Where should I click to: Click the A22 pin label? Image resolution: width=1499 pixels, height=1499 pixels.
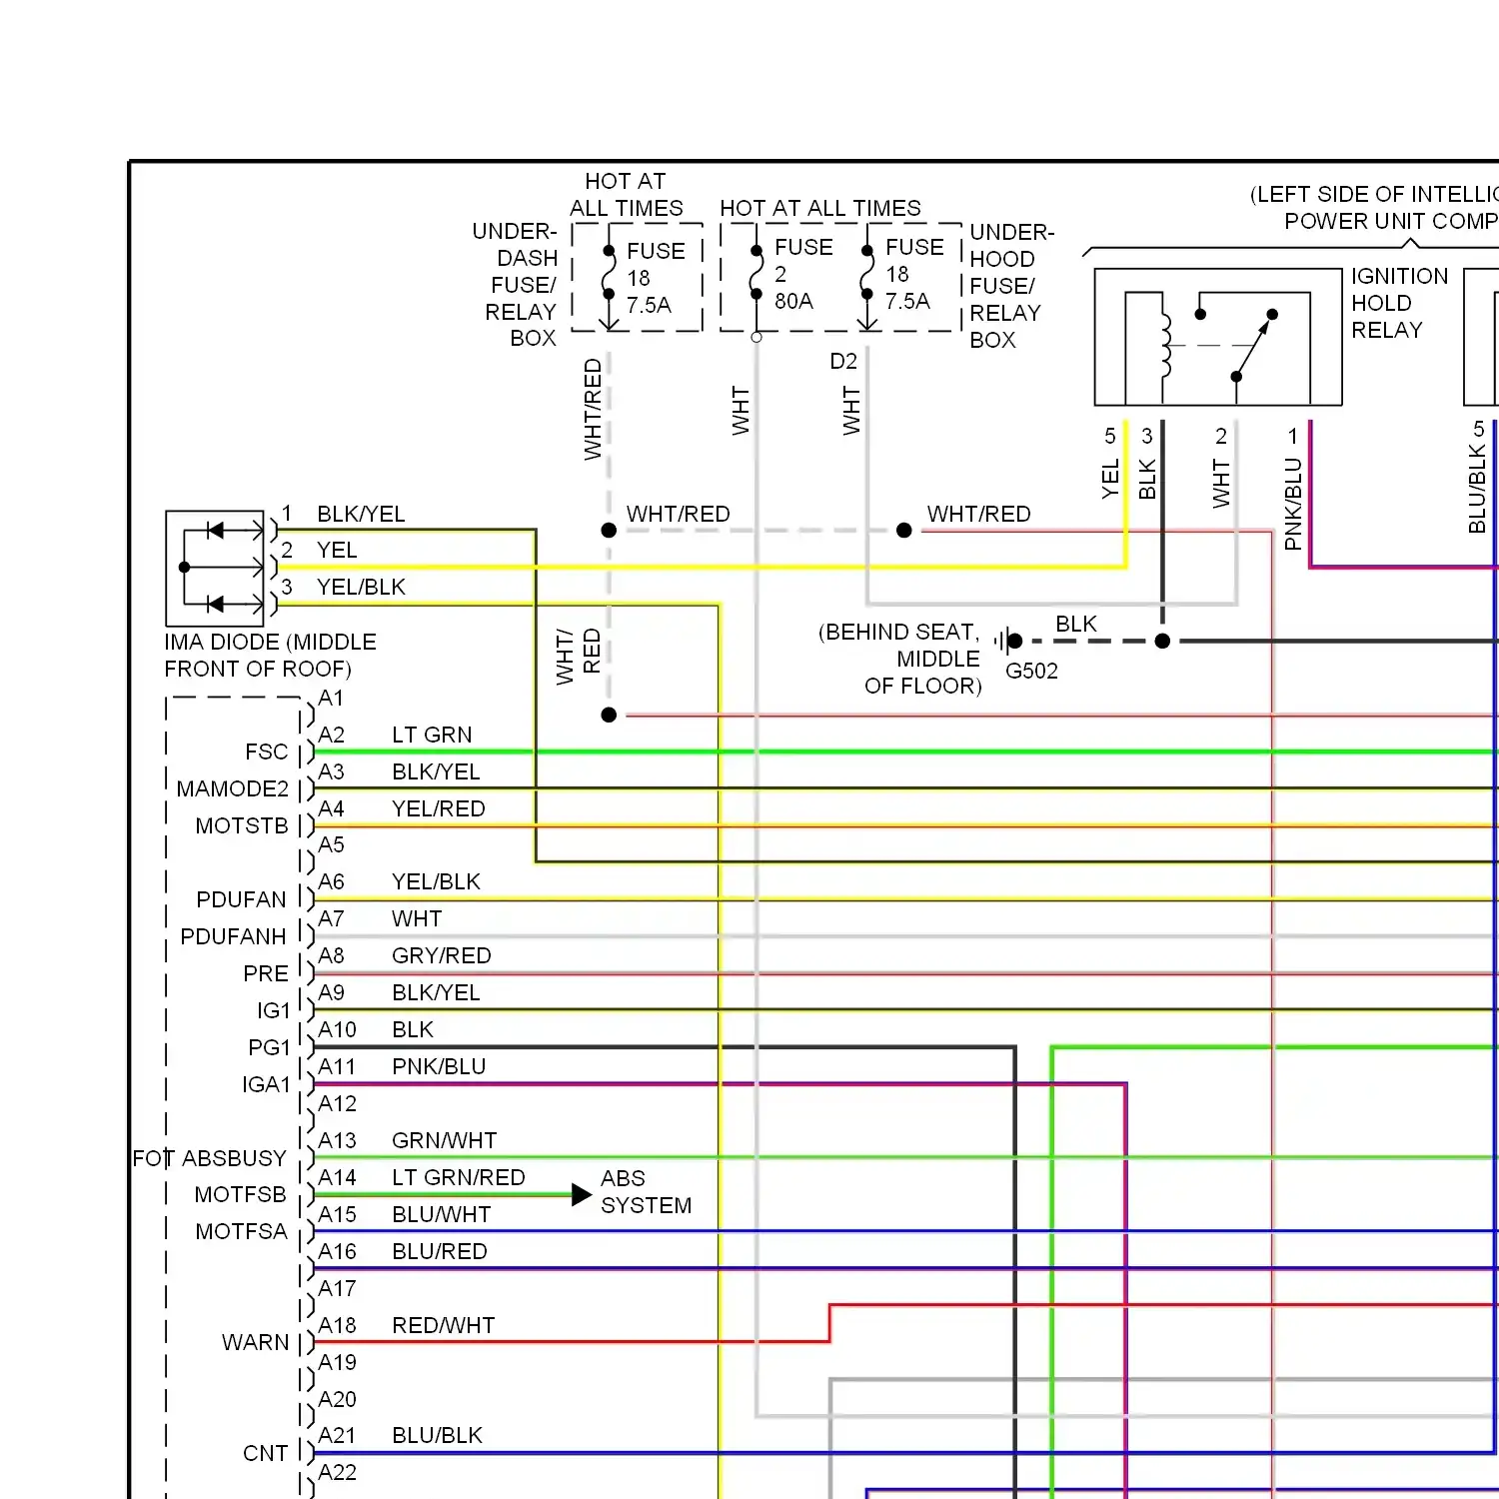pyautogui.click(x=337, y=1472)
